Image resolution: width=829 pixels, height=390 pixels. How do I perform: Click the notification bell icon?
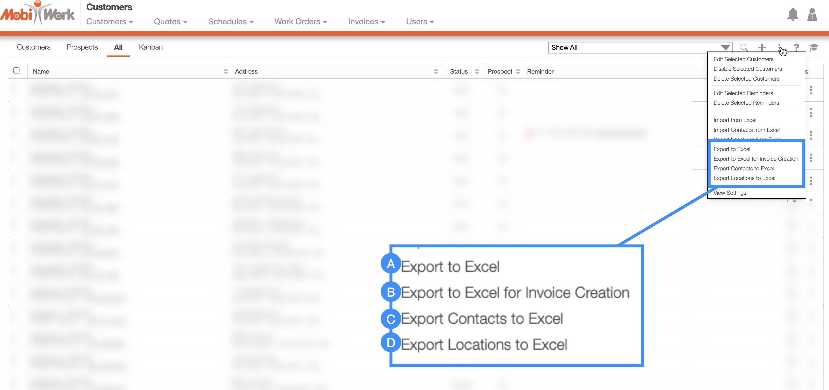pyautogui.click(x=793, y=15)
